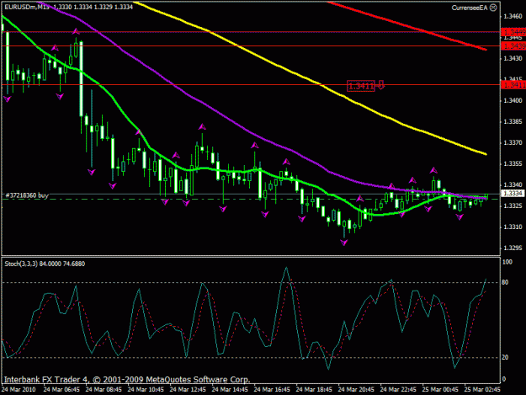Viewport: 526px width, 395px height.
Task: Select the #37218360 buy order label
Action: [x=27, y=195]
